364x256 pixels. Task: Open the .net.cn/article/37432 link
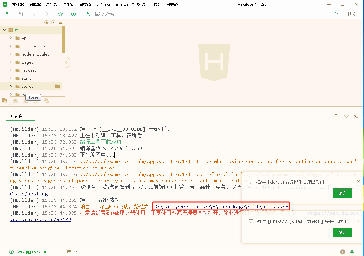coord(40,220)
